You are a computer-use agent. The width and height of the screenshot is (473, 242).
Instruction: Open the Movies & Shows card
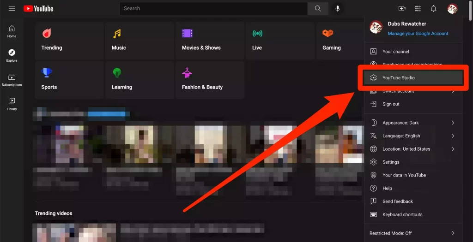tap(210, 41)
